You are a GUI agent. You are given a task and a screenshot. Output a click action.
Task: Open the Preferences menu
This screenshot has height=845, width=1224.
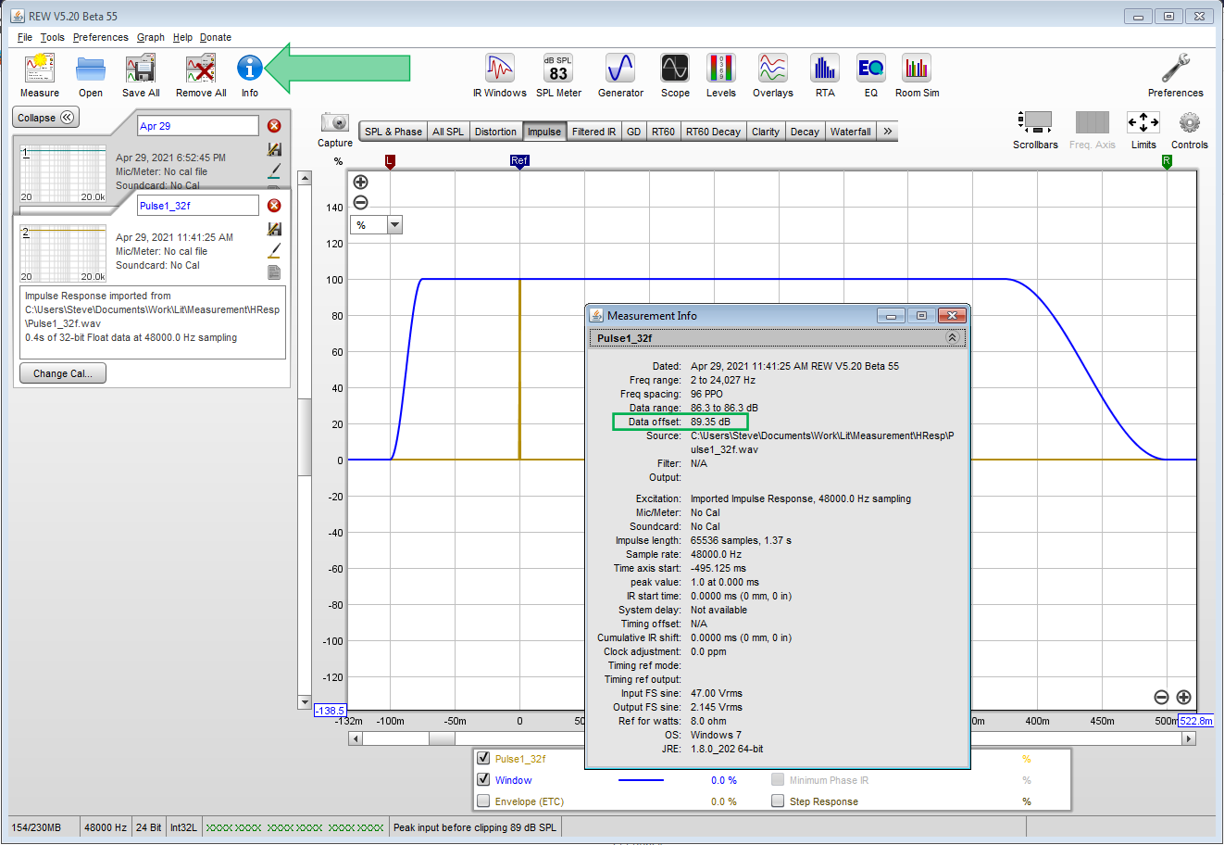(x=101, y=37)
